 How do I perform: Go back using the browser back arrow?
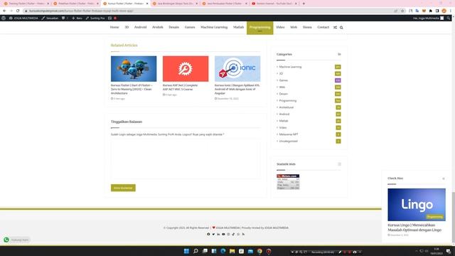click(x=4, y=11)
